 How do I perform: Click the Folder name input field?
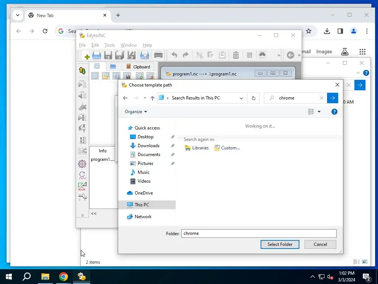[x=259, y=233]
